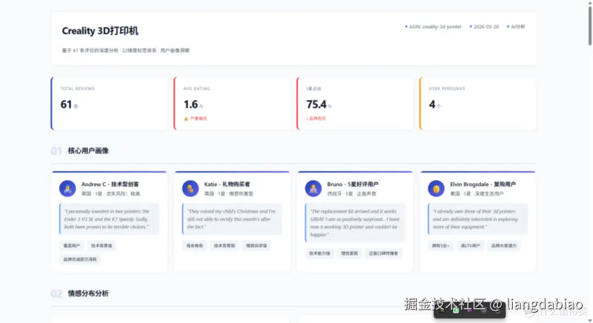Click Andrew C's avatar icon
The height and width of the screenshot is (323, 593).
[68, 187]
